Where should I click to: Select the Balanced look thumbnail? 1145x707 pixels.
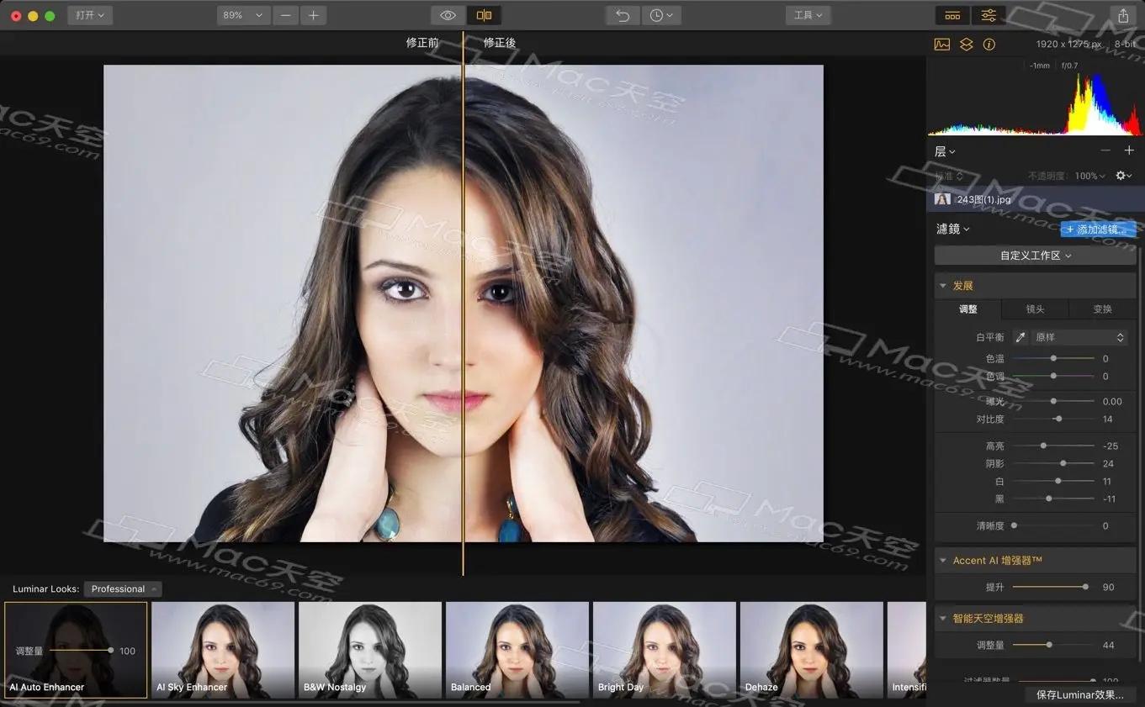pyautogui.click(x=517, y=650)
